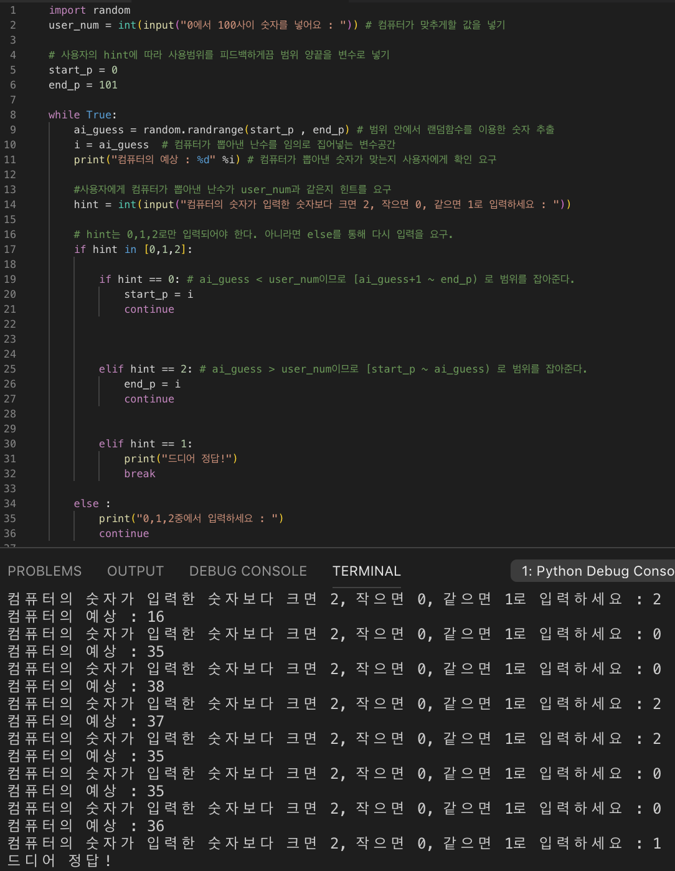Click the comment on line 16

click(263, 234)
